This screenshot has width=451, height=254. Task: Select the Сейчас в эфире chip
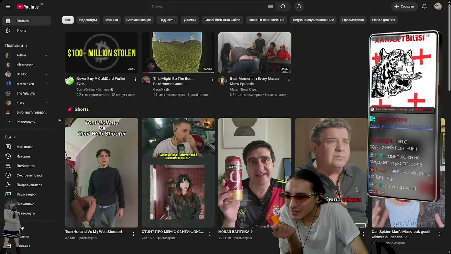[x=139, y=20]
